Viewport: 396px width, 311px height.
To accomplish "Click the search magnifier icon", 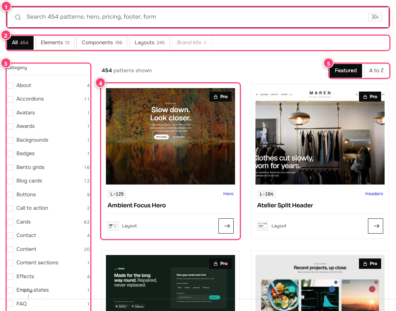I will 18,17.
